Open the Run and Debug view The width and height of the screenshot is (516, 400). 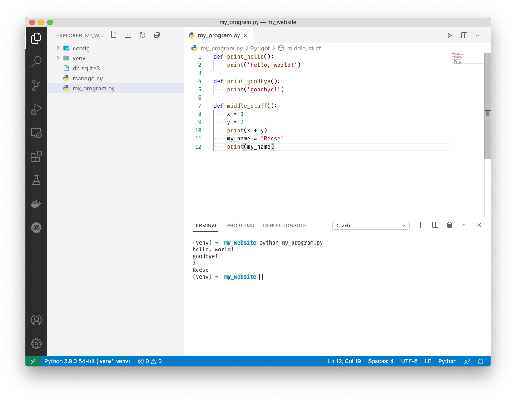(36, 109)
